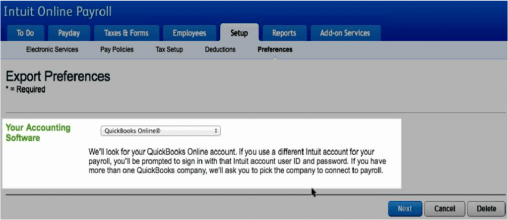Select the Setup tab

(240, 33)
